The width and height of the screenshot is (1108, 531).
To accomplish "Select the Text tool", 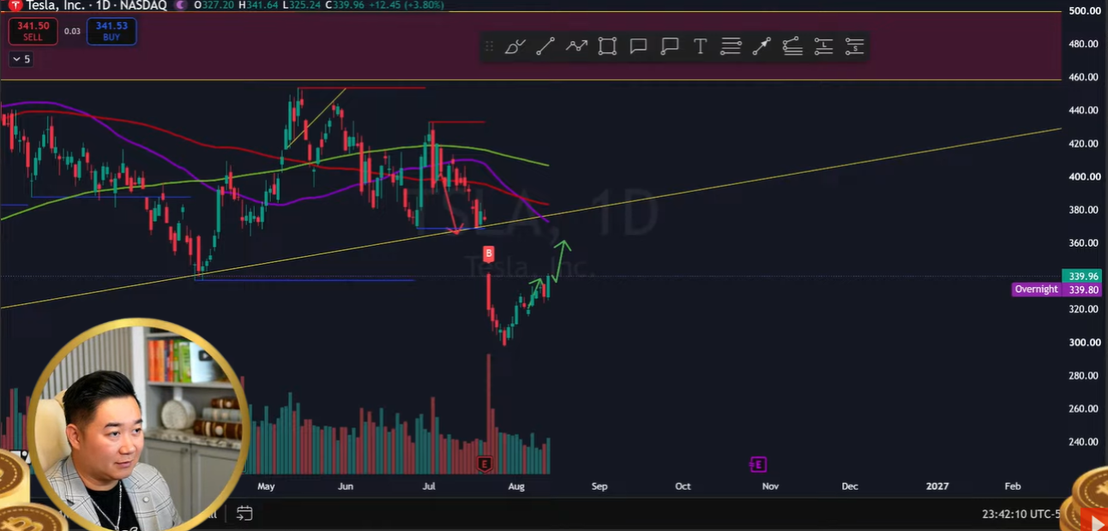I will (x=700, y=46).
